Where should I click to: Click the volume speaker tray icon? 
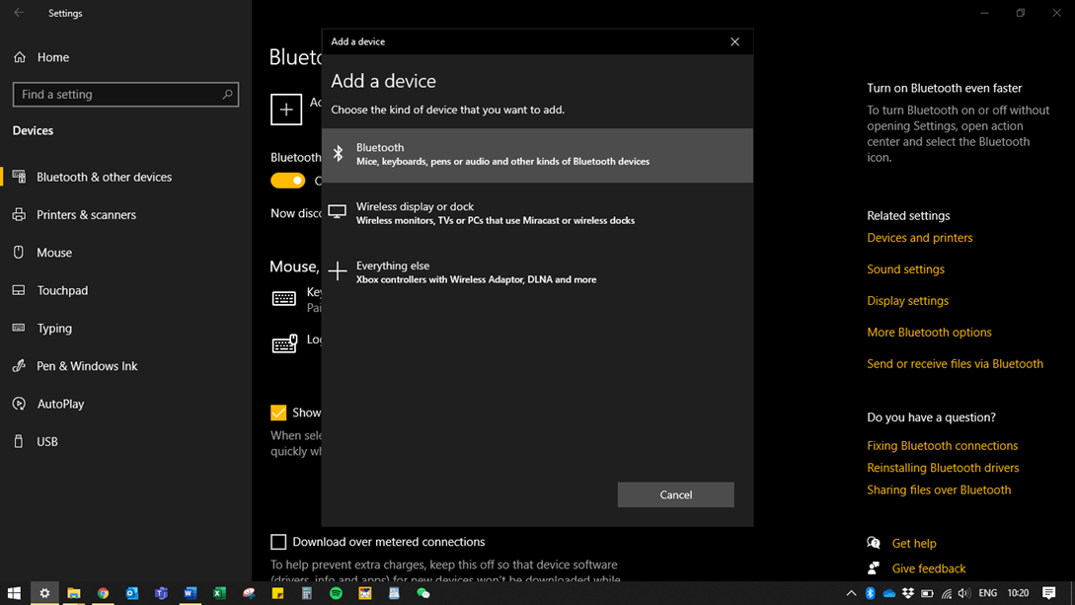pyautogui.click(x=964, y=593)
